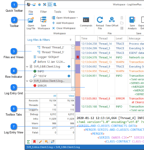The width and height of the screenshot is (144, 150).
Task: Click orange row indicator of 12:13:04.299 row
Action: [x=78, y=48]
